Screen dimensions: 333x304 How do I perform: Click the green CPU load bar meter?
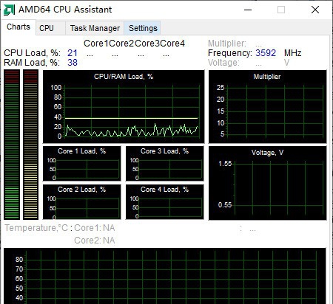[12, 145]
